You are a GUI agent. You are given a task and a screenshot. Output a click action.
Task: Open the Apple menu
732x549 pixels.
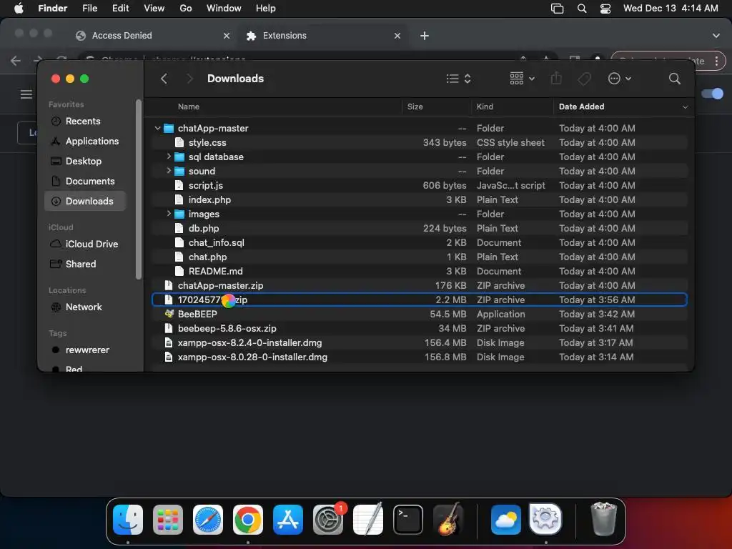point(19,9)
